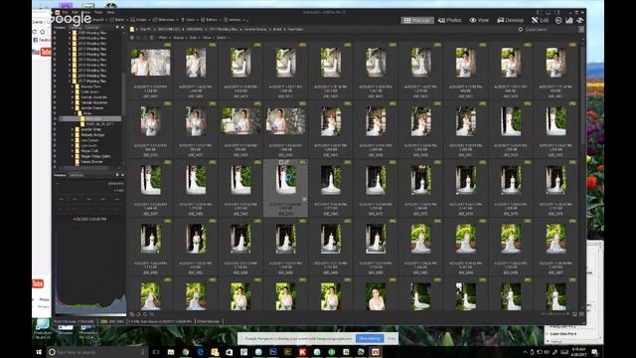Click the taskbar clock and date
The width and height of the screenshot is (636, 358).
578,352
